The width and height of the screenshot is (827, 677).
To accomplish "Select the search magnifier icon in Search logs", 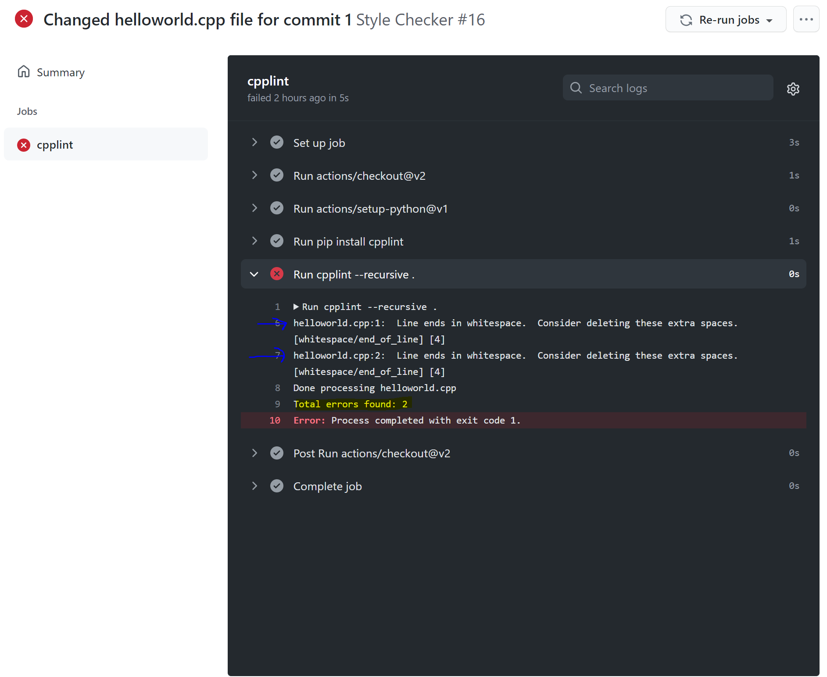I will 576,88.
